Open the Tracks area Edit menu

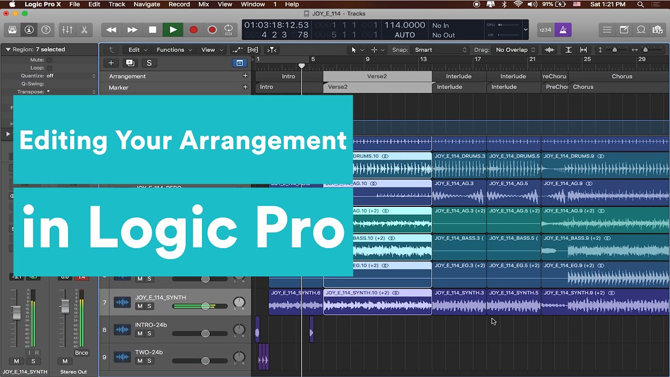tap(137, 50)
